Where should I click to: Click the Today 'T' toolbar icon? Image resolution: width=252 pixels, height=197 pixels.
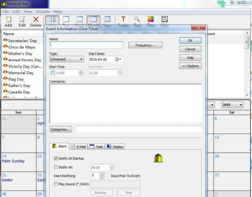pyautogui.click(x=123, y=20)
